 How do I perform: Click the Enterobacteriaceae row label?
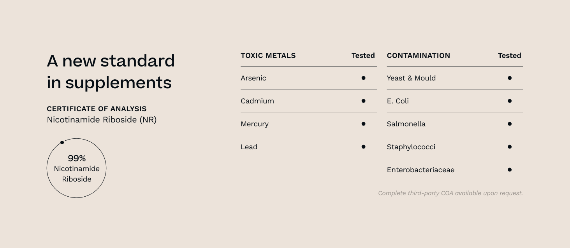pyautogui.click(x=420, y=170)
